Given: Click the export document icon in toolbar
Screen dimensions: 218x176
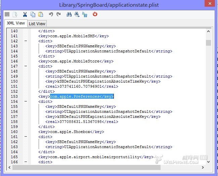Looking at the screenshot, I should tap(15, 14).
